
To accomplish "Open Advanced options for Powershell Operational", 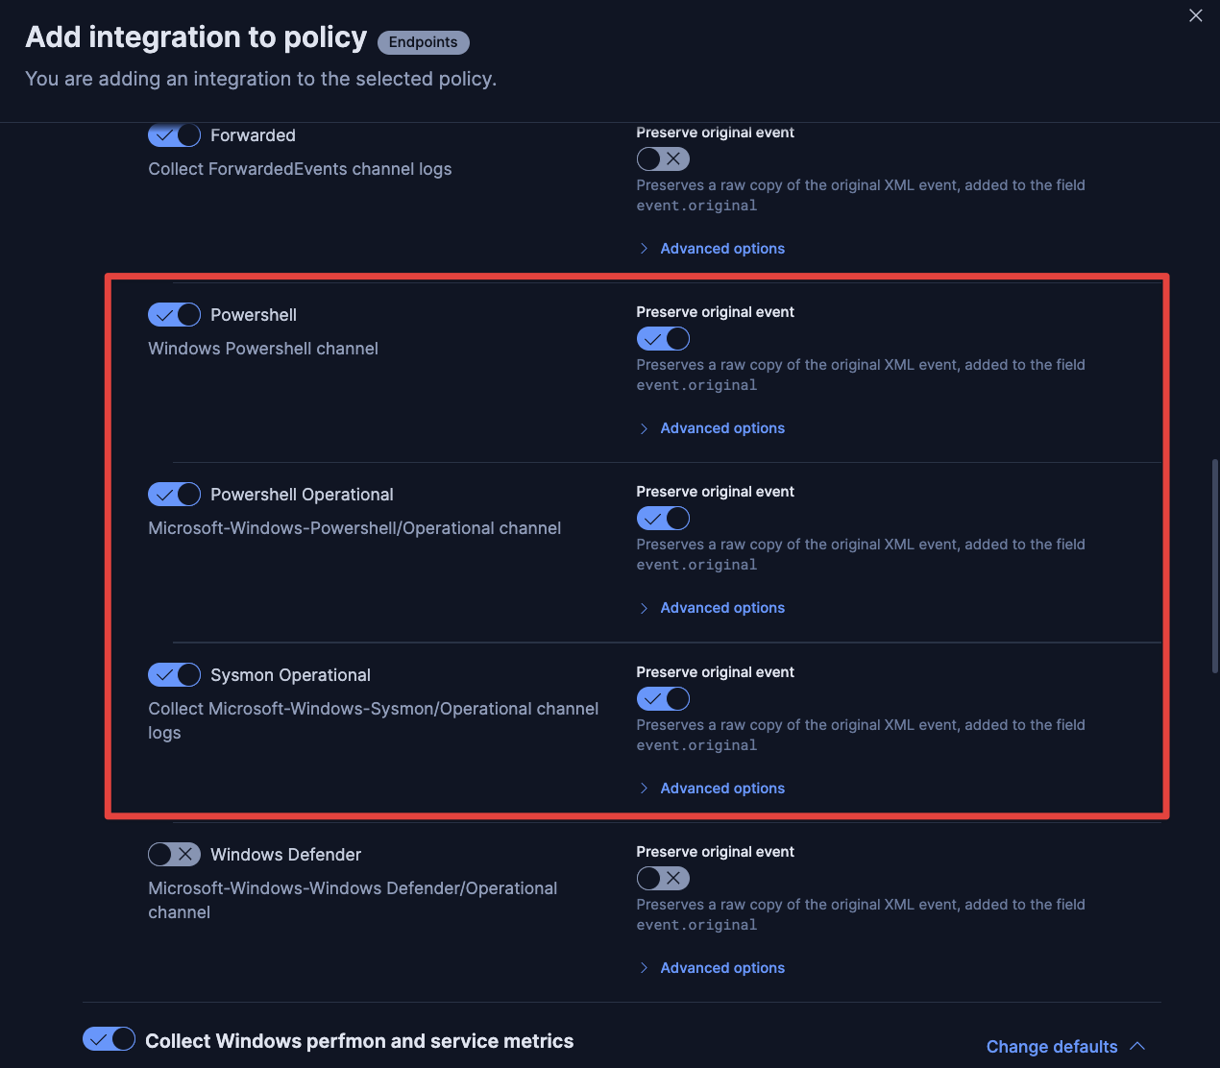I will [x=721, y=608].
